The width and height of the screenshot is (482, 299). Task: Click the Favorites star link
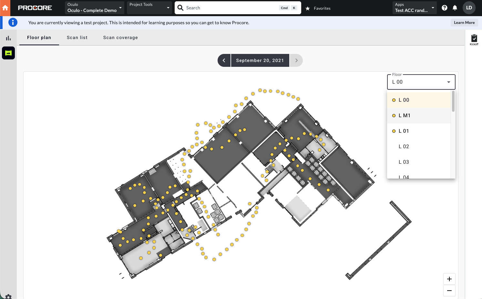(318, 8)
